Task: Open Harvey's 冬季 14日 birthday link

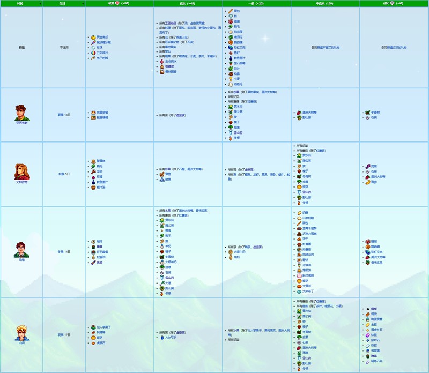Action: (x=64, y=251)
